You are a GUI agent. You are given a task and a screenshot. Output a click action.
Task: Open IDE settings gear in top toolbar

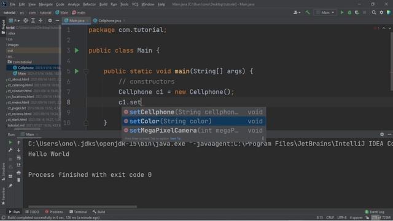click(x=381, y=12)
